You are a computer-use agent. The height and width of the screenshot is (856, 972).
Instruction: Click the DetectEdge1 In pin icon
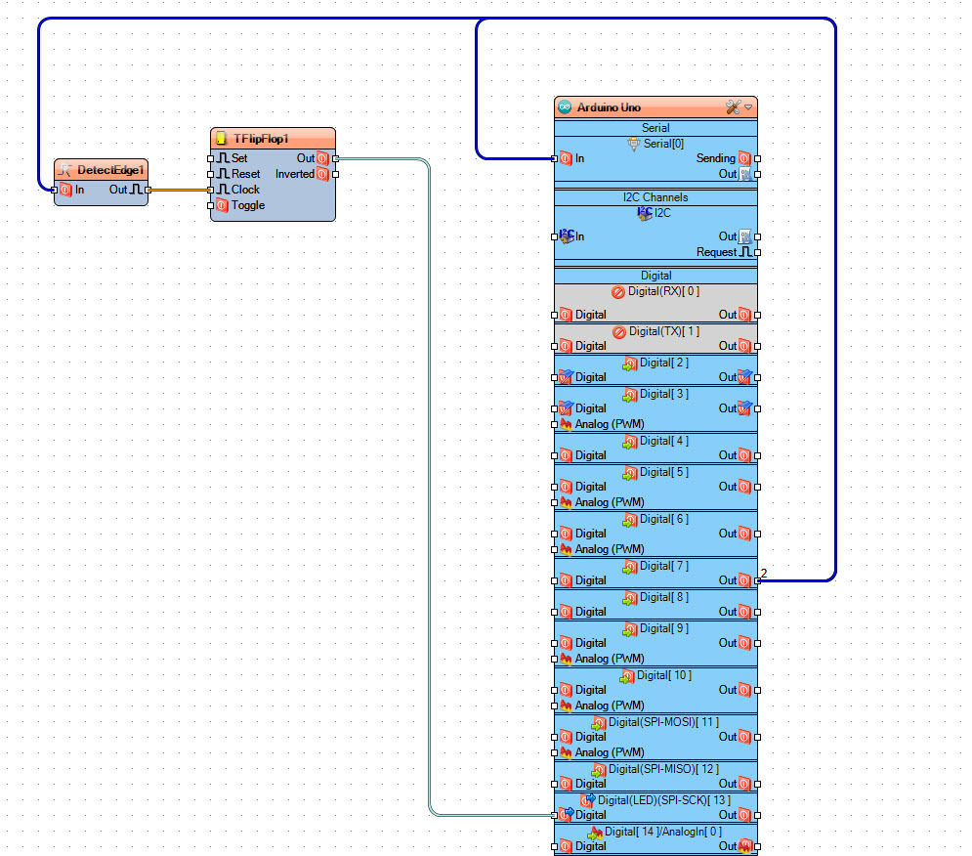(66, 190)
